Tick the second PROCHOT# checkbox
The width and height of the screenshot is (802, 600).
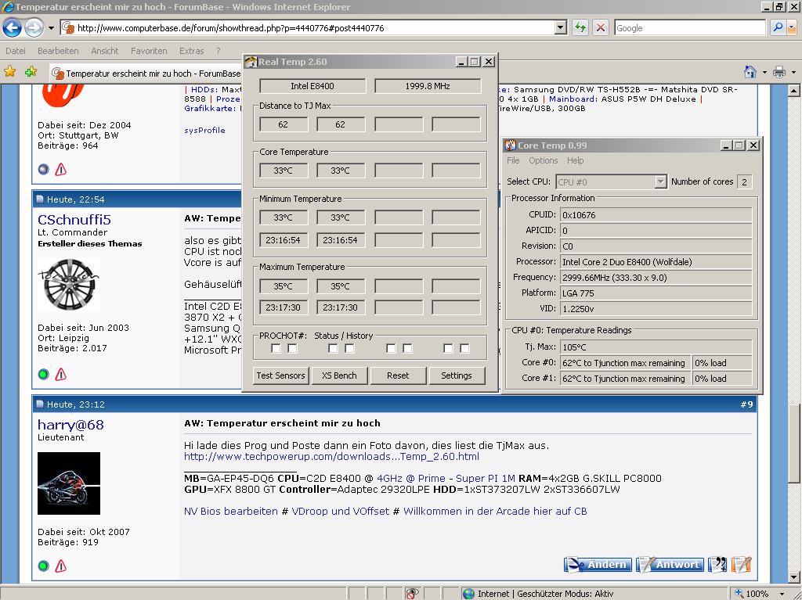292,349
